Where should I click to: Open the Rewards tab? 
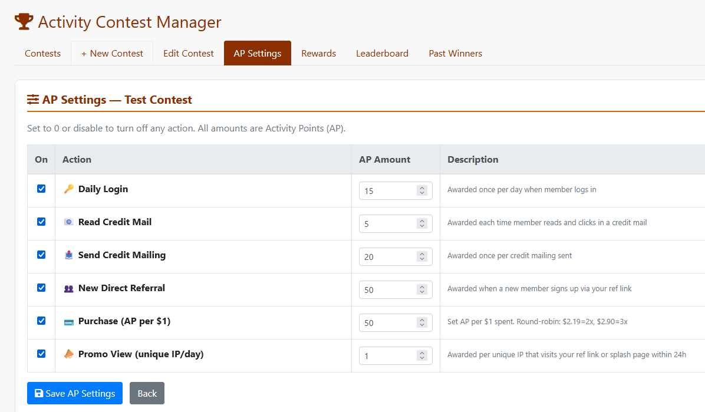[318, 53]
